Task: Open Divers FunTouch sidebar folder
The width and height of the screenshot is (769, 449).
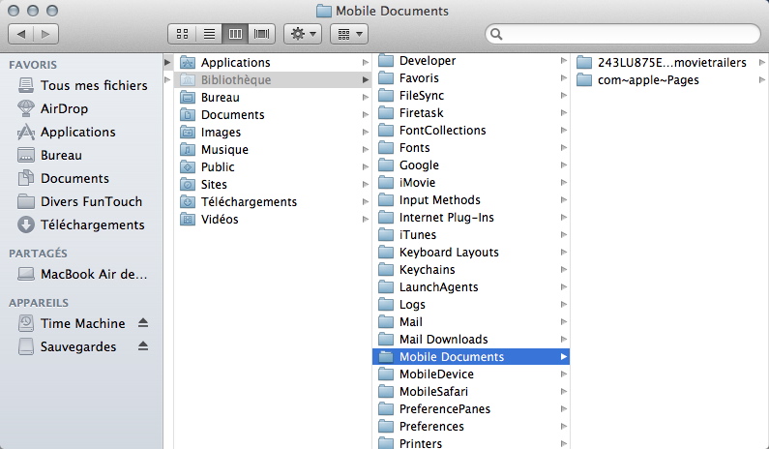Action: click(81, 201)
